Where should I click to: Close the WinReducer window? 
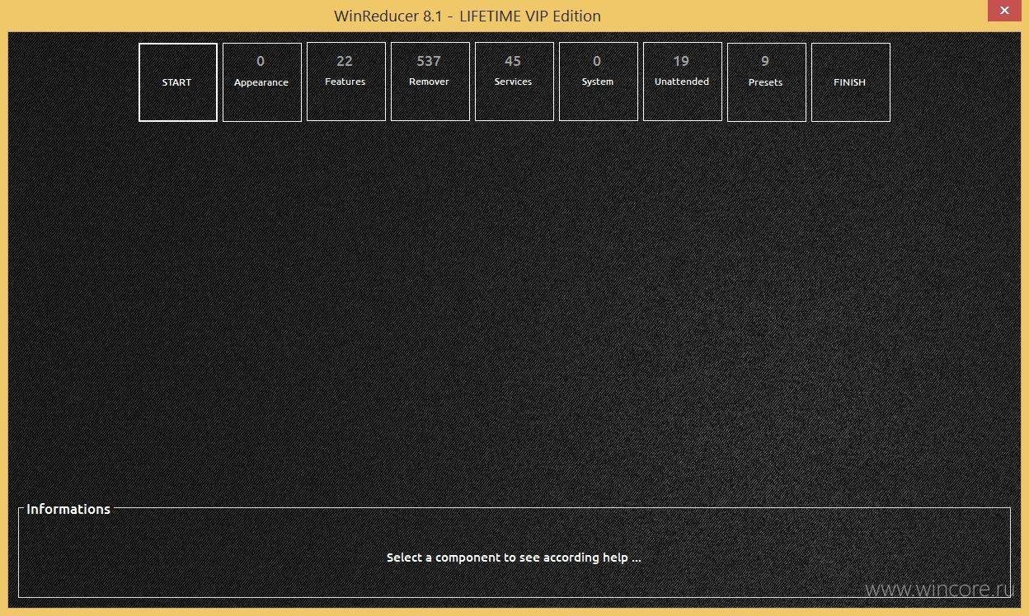[1003, 10]
